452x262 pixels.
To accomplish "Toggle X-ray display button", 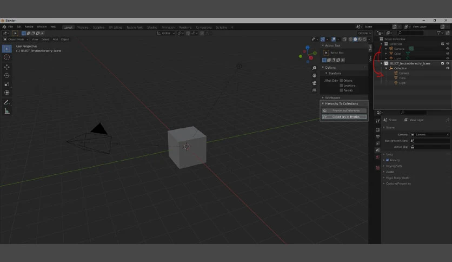I will [x=344, y=39].
